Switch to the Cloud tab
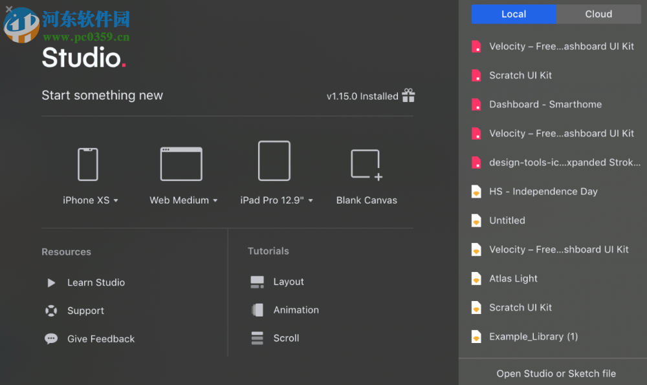647x385 pixels. (x=598, y=14)
